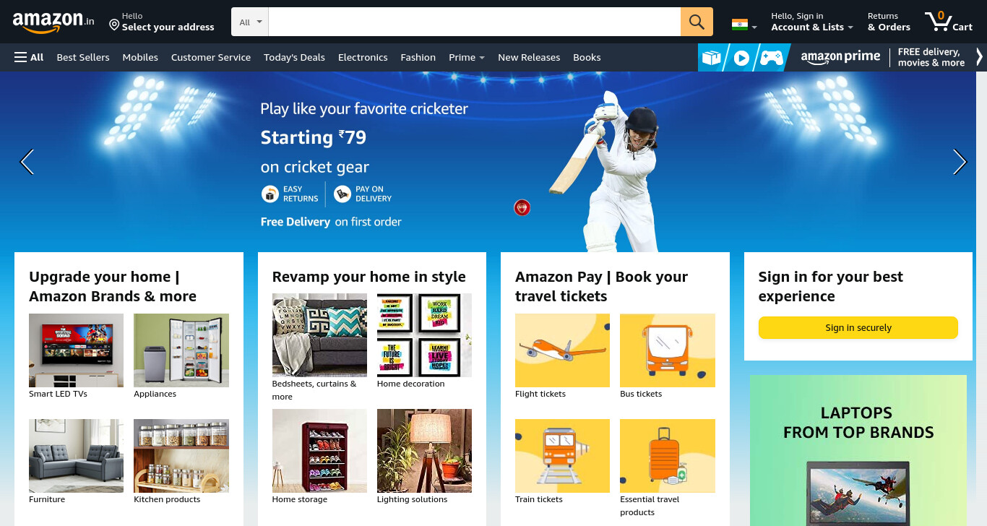Image resolution: width=987 pixels, height=526 pixels.
Task: Click the Prime gaming controller icon
Action: (771, 58)
